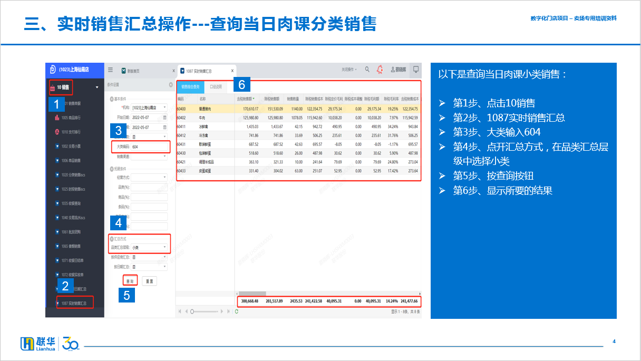Open the red notification bell
The height and width of the screenshot is (361, 641).
click(380, 70)
